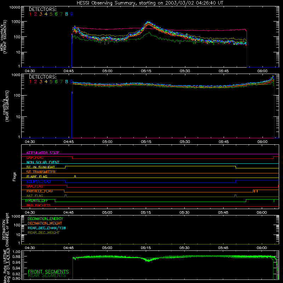Screen dimensions: 283x283
Task: Select detector 3 in the front segments legend
Action: point(41,14)
